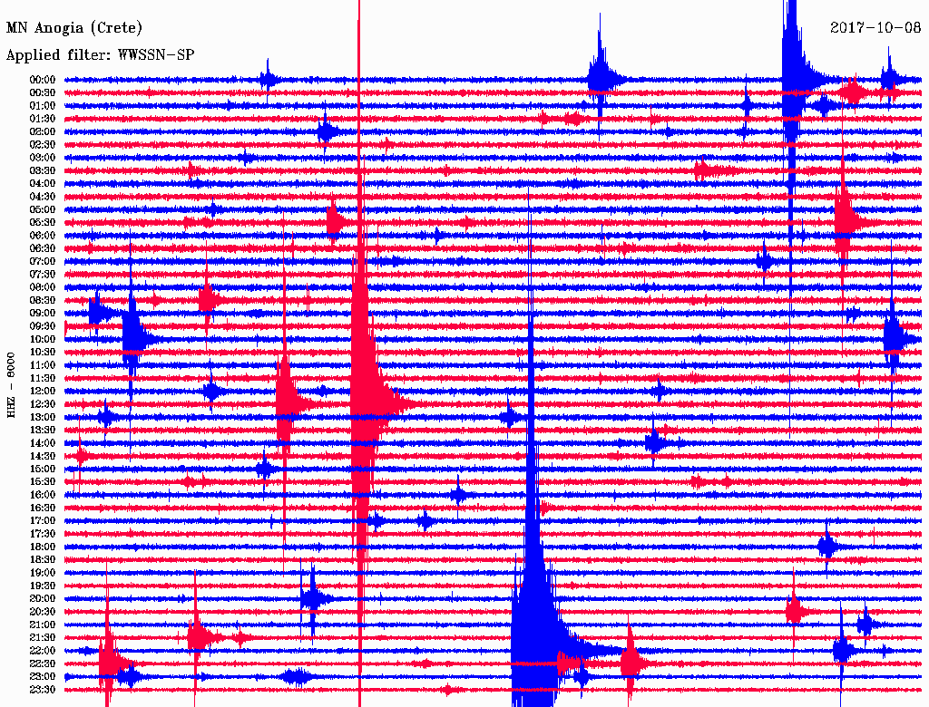This screenshot has width=929, height=707.
Task: Select the '19:00' time row label
Action: pyautogui.click(x=43, y=573)
